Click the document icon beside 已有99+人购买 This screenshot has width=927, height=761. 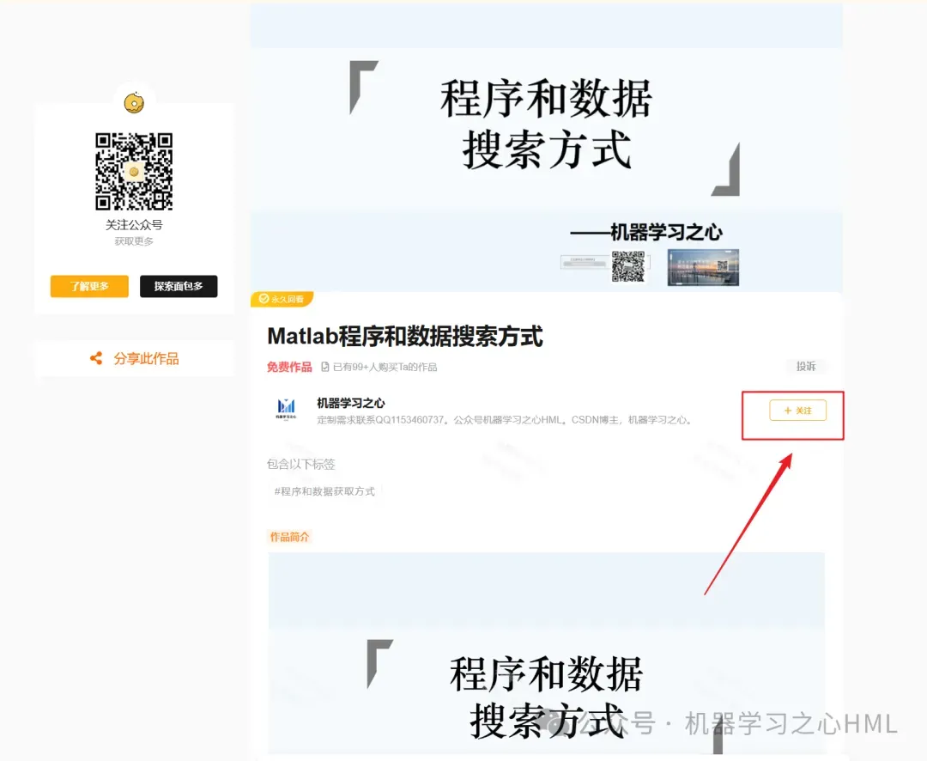click(324, 367)
